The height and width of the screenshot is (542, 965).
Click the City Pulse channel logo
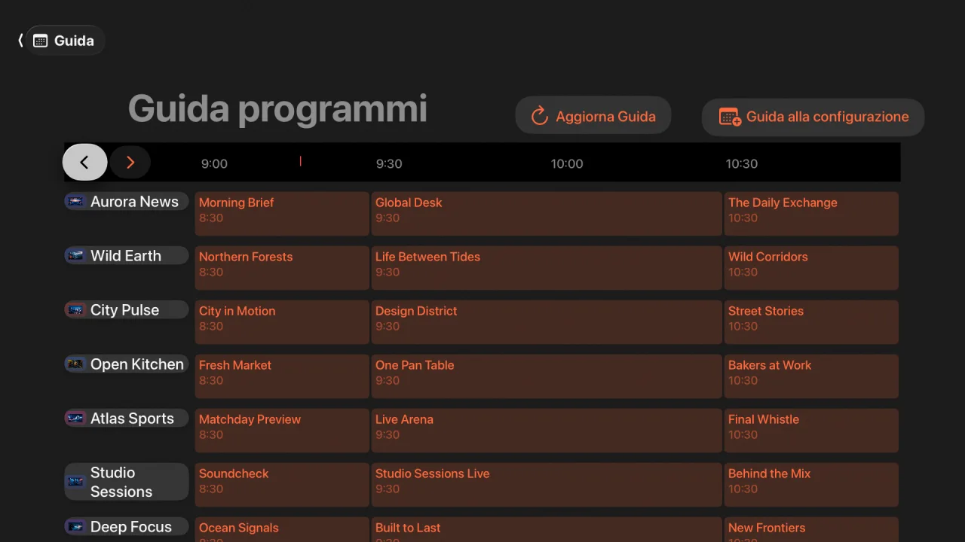(75, 309)
